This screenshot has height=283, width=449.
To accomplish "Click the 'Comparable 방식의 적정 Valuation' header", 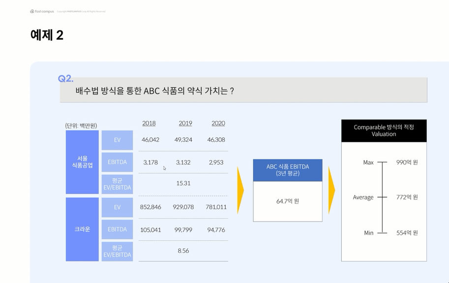I will pos(384,130).
